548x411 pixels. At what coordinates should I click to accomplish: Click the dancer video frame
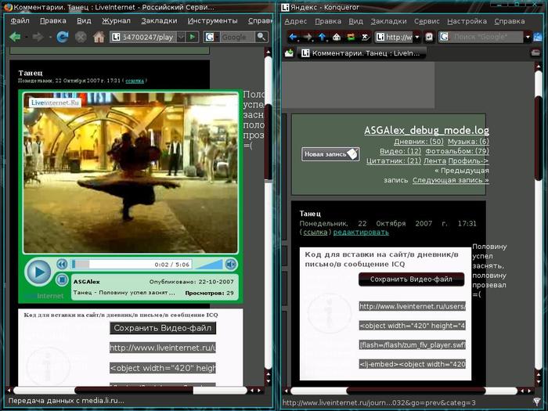click(131, 172)
